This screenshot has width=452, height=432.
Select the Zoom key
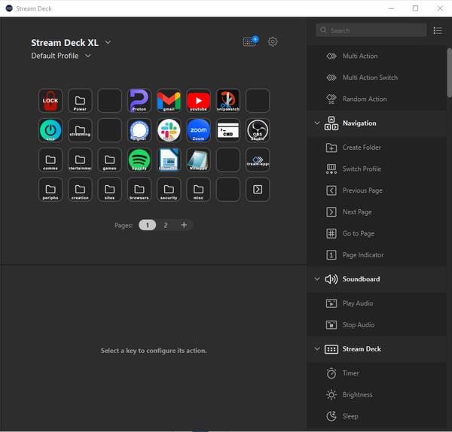point(198,129)
